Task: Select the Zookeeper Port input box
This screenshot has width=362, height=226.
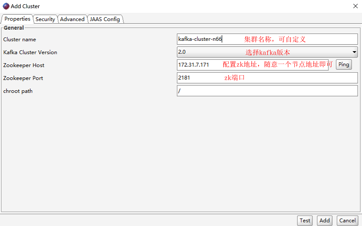Action: (267, 78)
